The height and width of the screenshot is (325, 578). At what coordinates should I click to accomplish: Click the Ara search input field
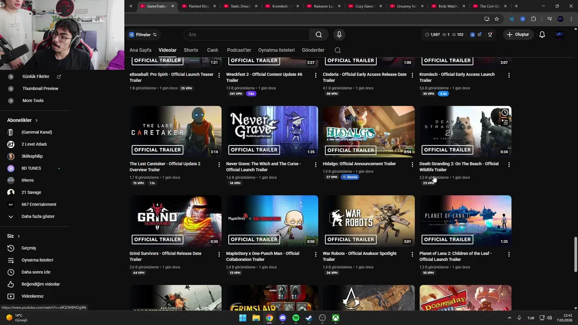(247, 35)
